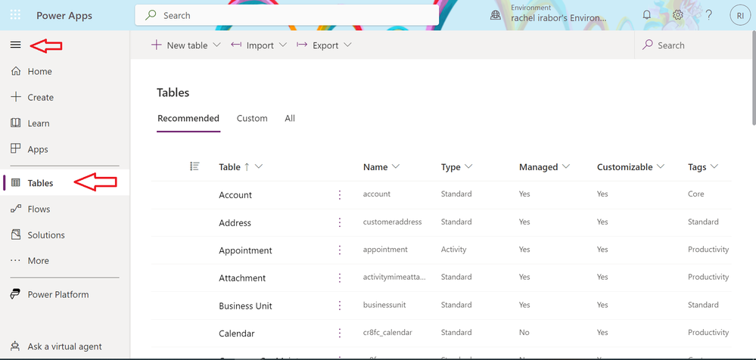Click the cr8fc_calendar name cell
756x360 pixels.
pos(387,332)
